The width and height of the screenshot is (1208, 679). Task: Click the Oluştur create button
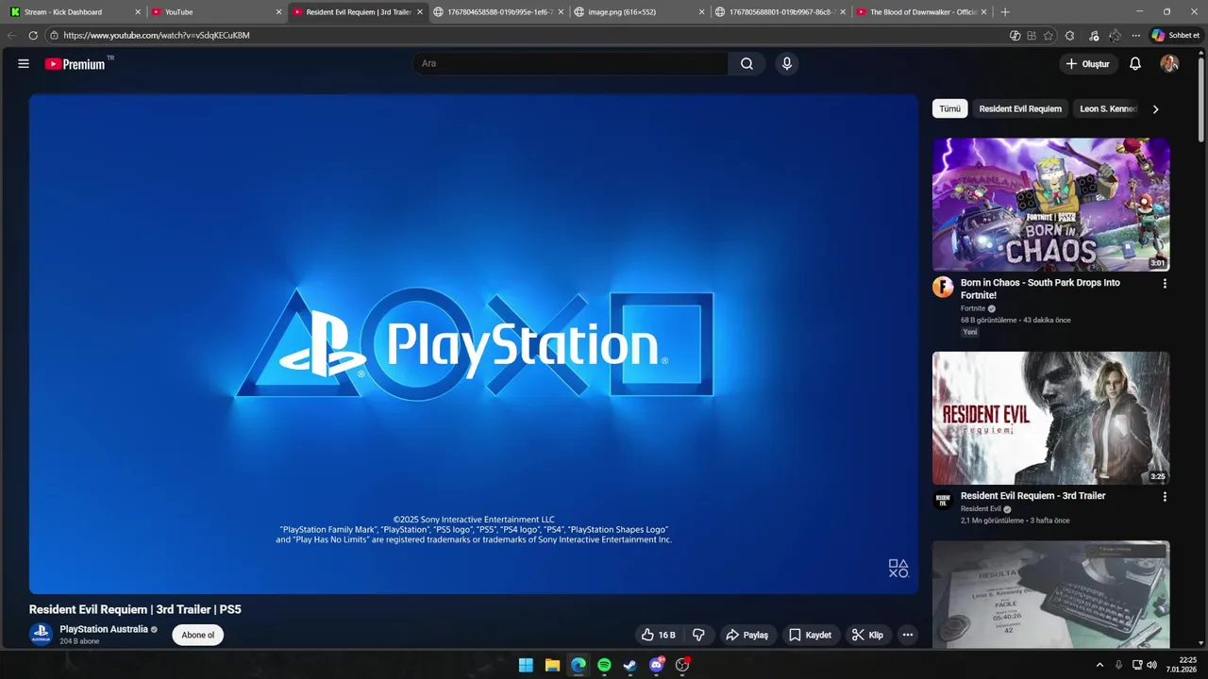(x=1088, y=63)
